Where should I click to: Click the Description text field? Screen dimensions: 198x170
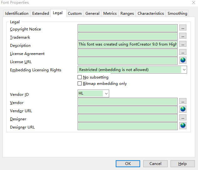[x=128, y=44]
